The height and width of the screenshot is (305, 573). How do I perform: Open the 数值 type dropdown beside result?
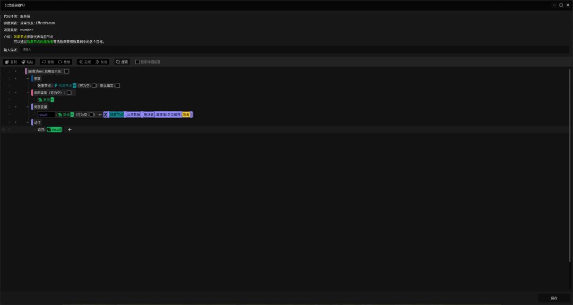[x=72, y=114]
